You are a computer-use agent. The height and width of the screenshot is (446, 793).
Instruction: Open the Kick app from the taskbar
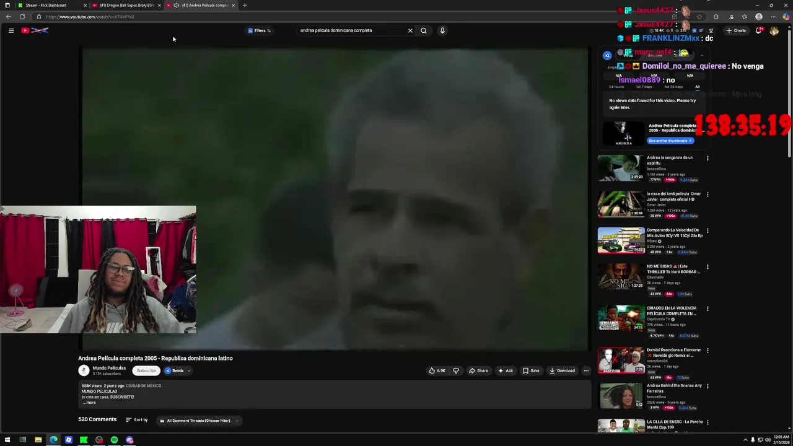coord(84,440)
